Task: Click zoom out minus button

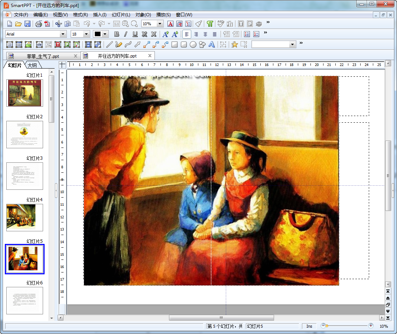Action: click(323, 326)
